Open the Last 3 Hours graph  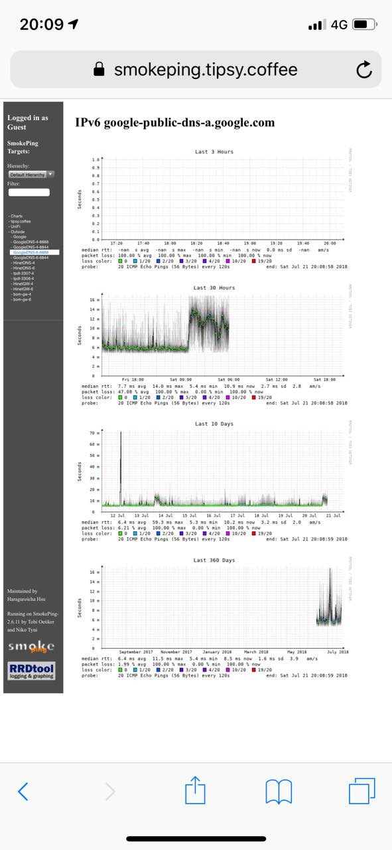point(214,211)
